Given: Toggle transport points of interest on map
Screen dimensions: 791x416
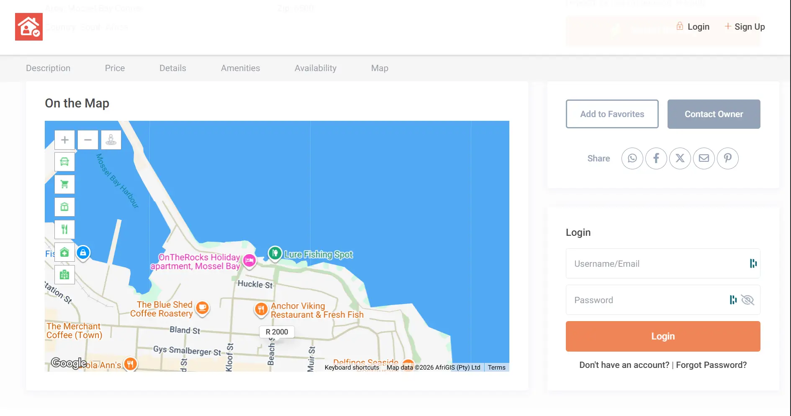Looking at the screenshot, I should [x=64, y=162].
